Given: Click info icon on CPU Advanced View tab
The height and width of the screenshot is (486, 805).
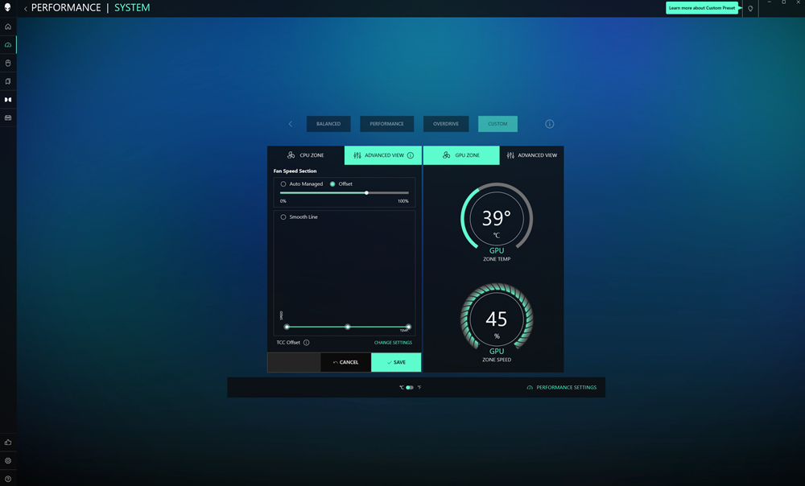Looking at the screenshot, I should pyautogui.click(x=411, y=155).
